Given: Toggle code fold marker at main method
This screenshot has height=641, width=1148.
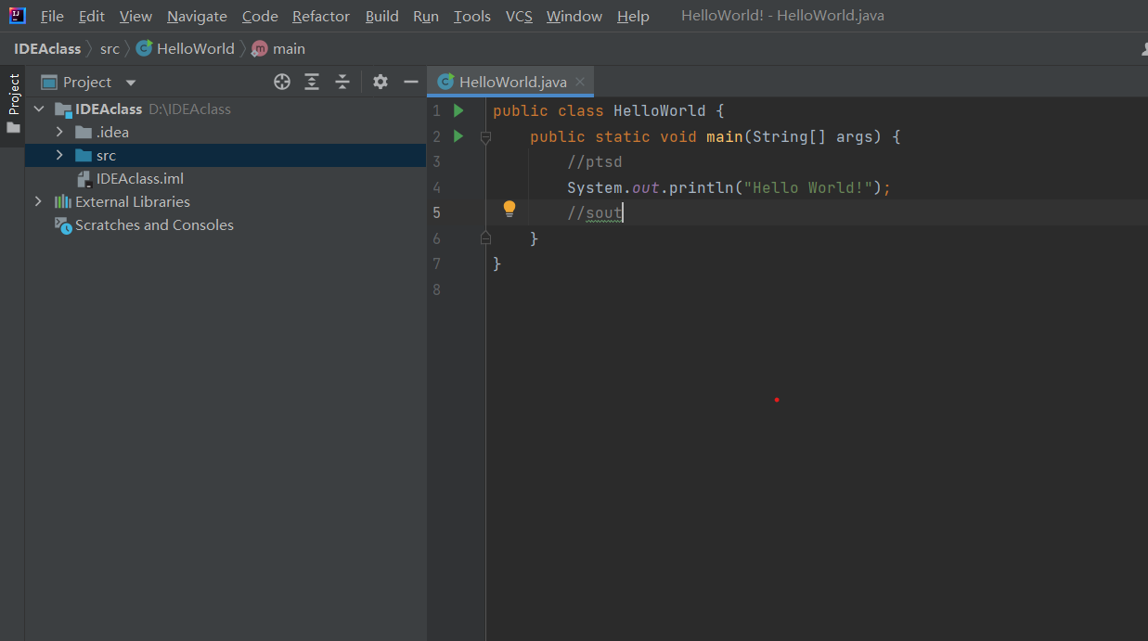Looking at the screenshot, I should tap(484, 137).
